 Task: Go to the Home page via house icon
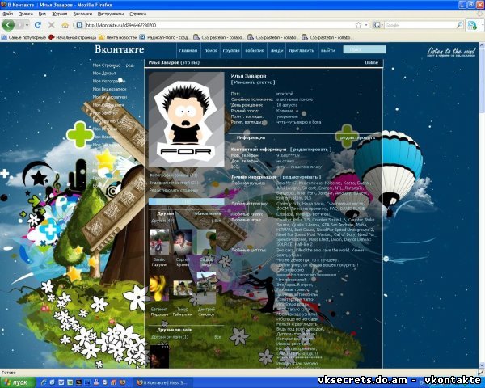click(x=65, y=25)
